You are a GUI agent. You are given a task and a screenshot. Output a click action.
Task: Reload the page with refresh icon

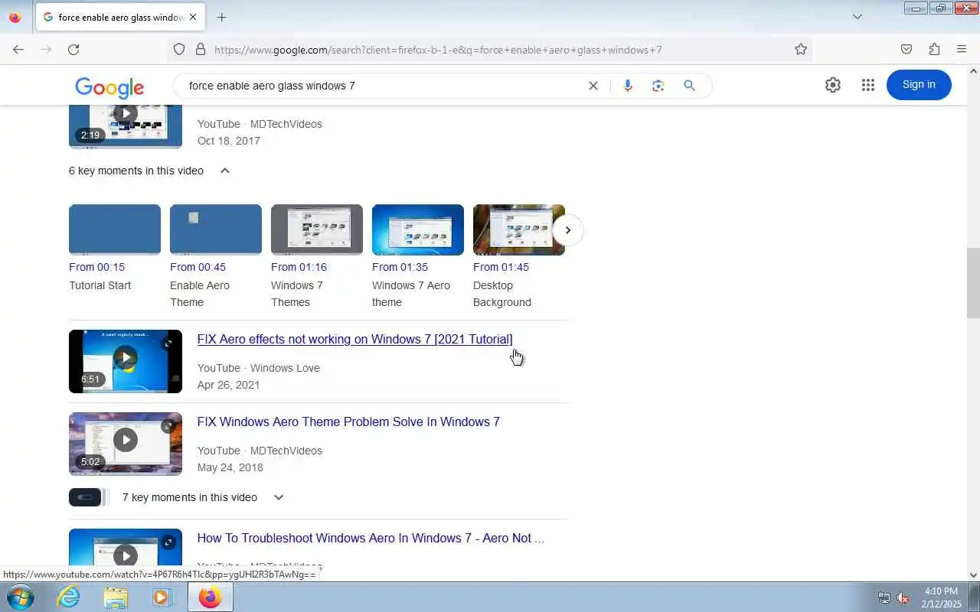[73, 50]
